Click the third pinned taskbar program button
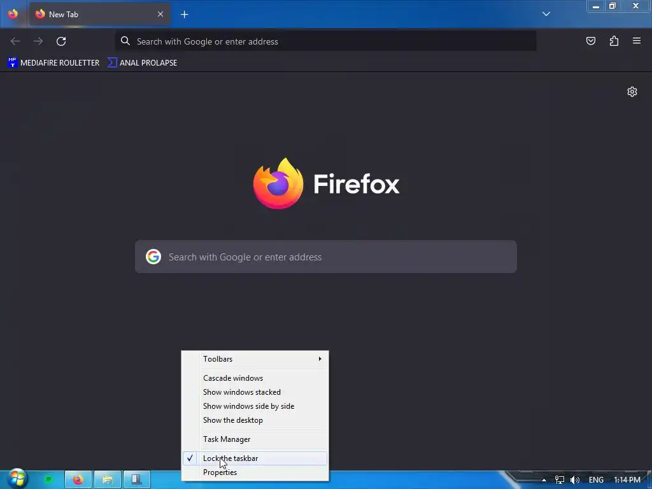The image size is (652, 489). [x=137, y=480]
